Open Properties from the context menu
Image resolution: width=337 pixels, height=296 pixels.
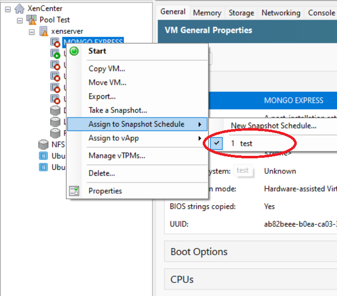[137, 191]
